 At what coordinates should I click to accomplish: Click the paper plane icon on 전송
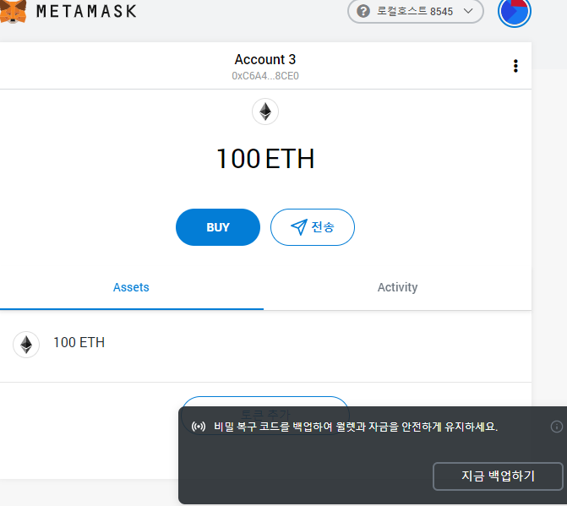[299, 227]
